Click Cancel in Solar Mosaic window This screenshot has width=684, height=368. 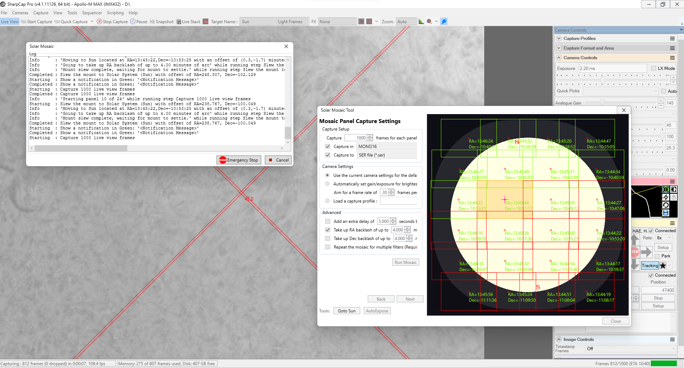(278, 160)
